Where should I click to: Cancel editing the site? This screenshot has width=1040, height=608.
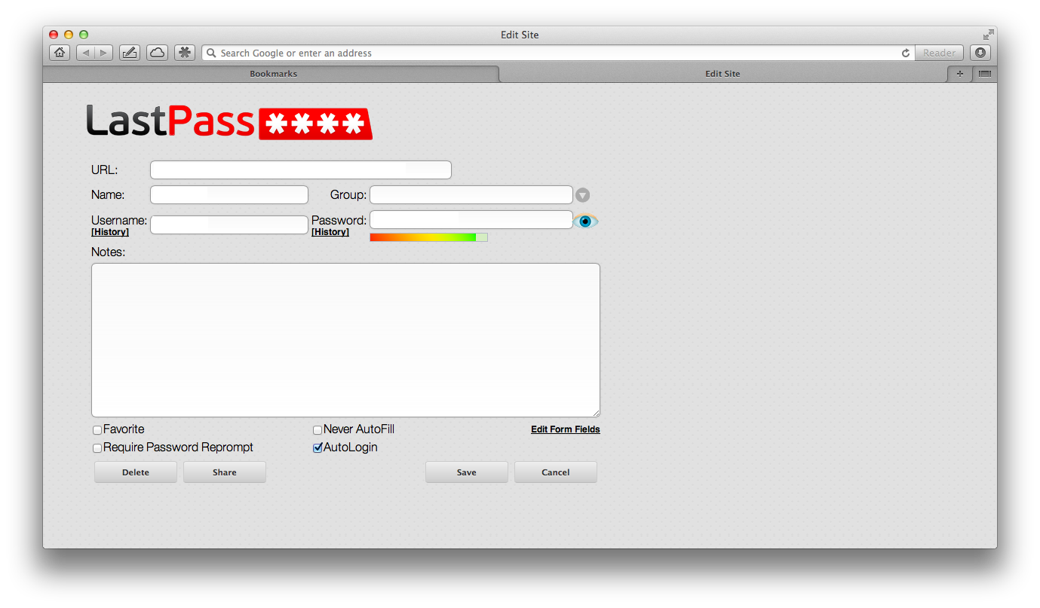(x=556, y=472)
